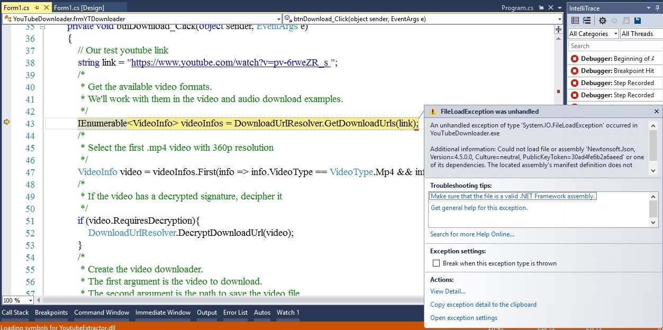This screenshot has height=330, width=663.
Task: Click the editor splitter icon above the scrollbar
Action: pos(558,30)
